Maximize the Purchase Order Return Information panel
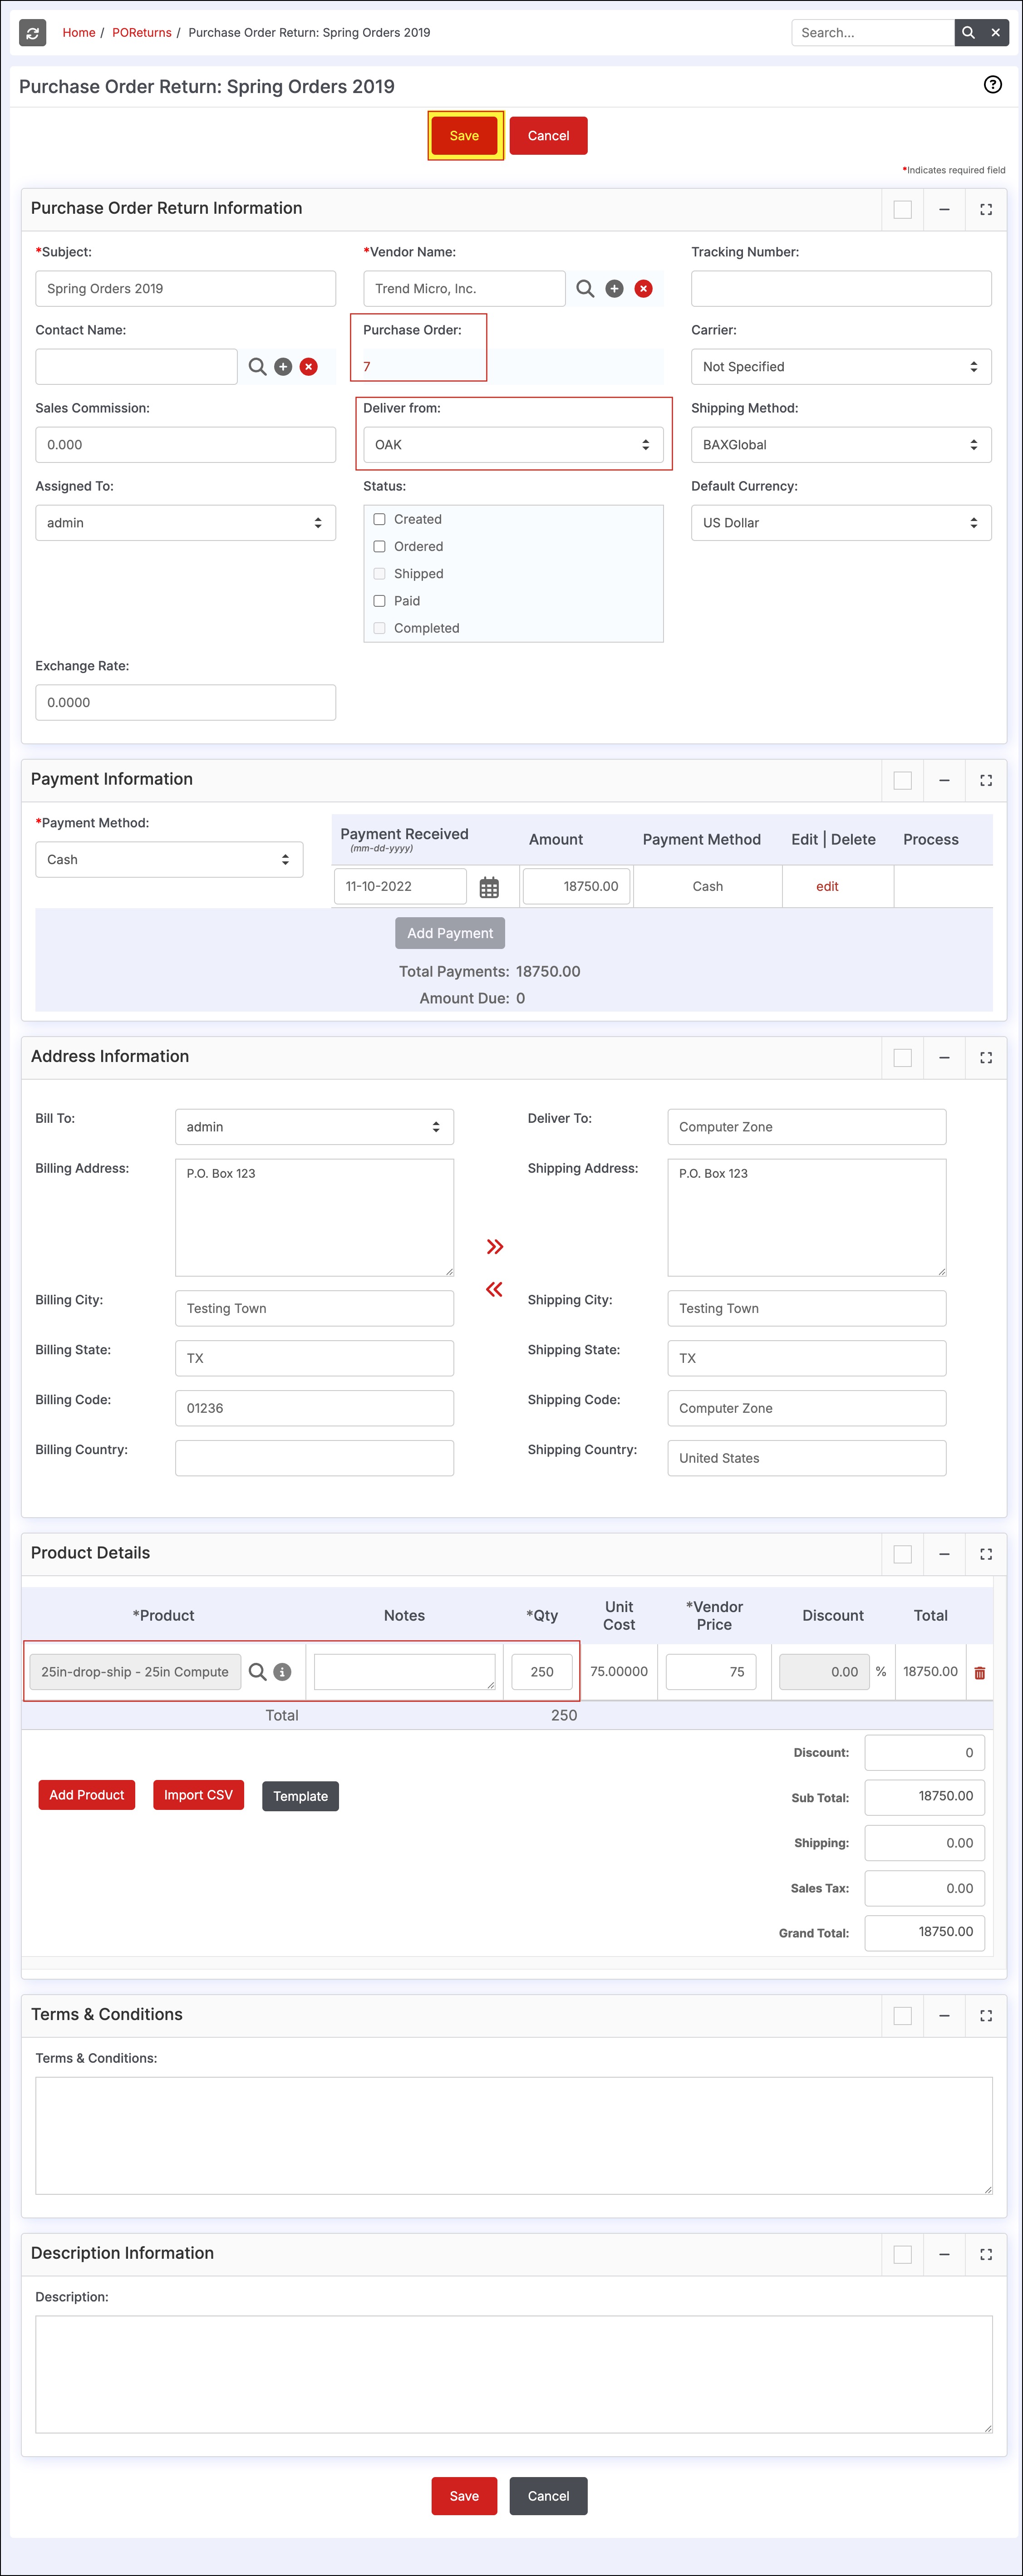This screenshot has width=1023, height=2576. (986, 209)
